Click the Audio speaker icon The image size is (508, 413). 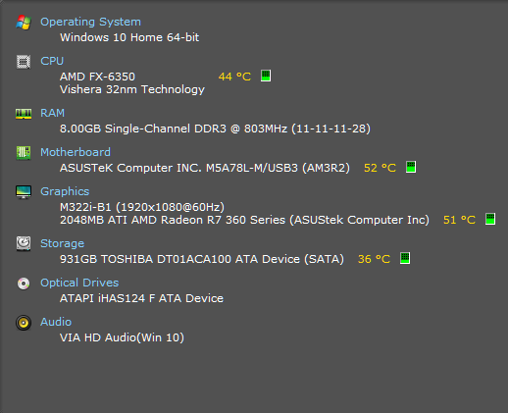(x=24, y=323)
